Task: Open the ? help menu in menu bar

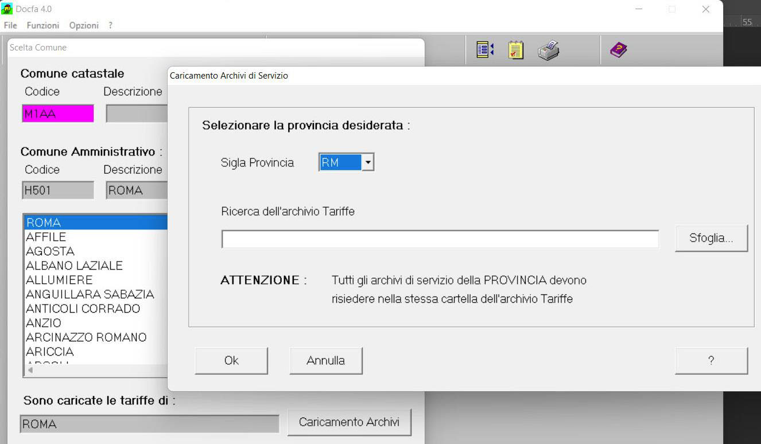Action: (x=110, y=25)
